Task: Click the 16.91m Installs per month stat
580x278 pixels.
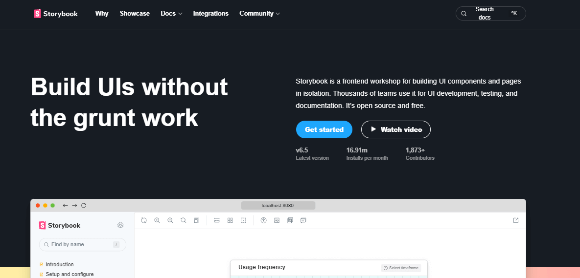Action: [367, 153]
